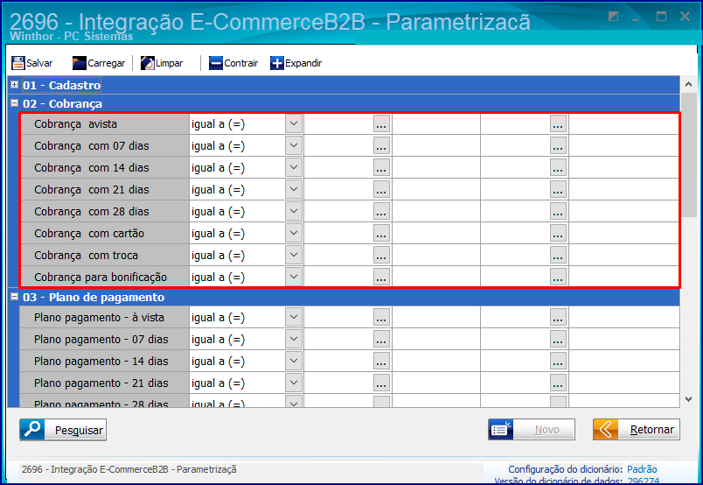
Task: Click second lookup button for Cobrança com cartão
Action: click(x=558, y=233)
